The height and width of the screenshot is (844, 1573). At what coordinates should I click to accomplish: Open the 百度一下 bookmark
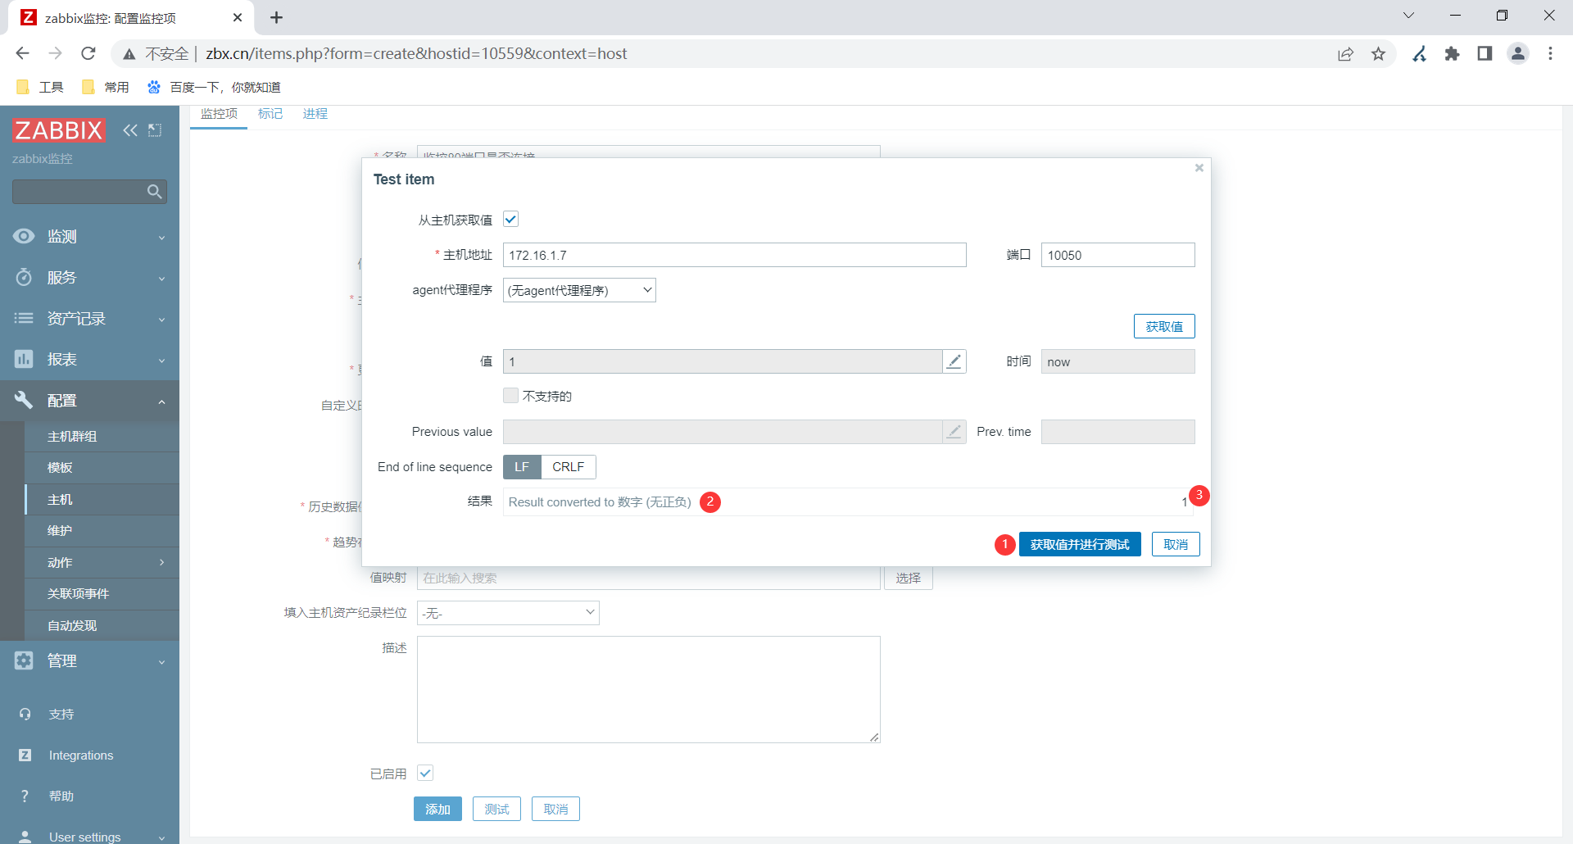214,87
